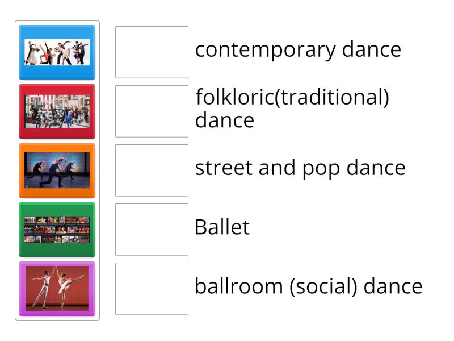Click the 'ballroom (social) dance' text
Image resolution: width=454 pixels, height=341 pixels.
[309, 288]
